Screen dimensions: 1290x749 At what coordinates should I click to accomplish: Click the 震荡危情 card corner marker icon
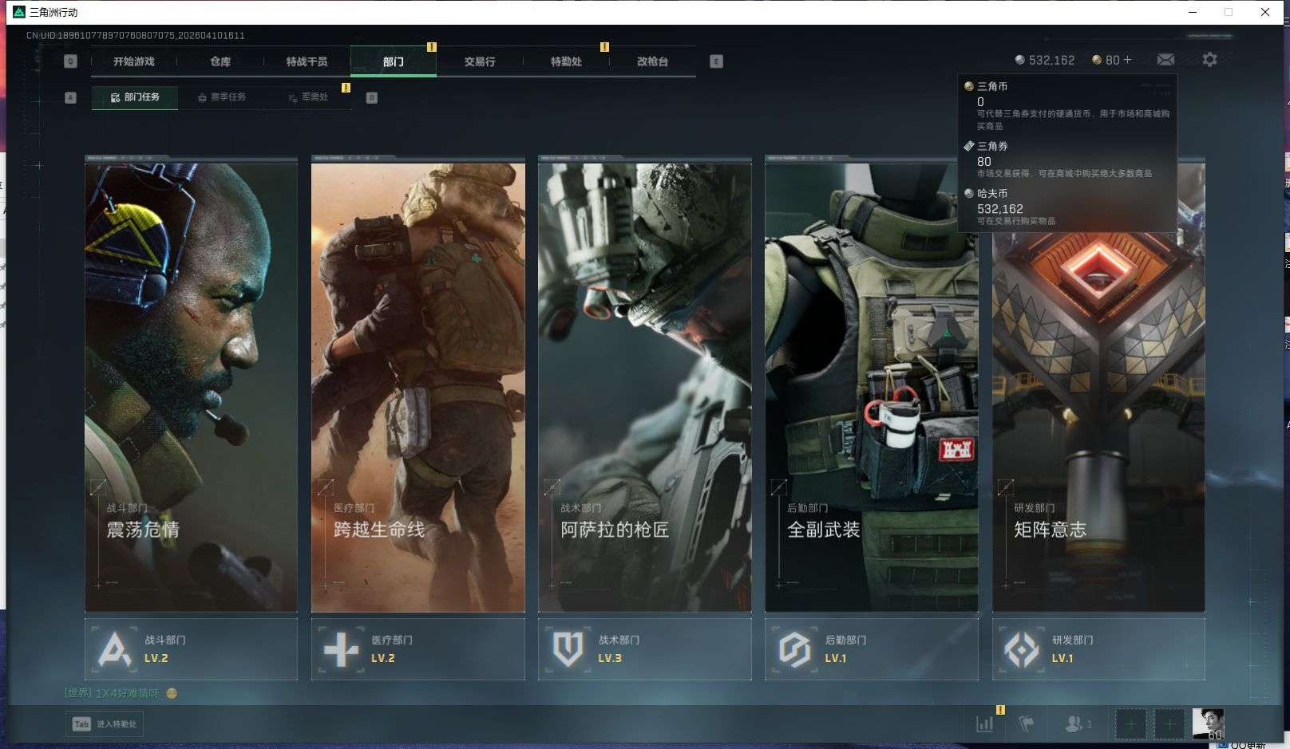coord(98,487)
